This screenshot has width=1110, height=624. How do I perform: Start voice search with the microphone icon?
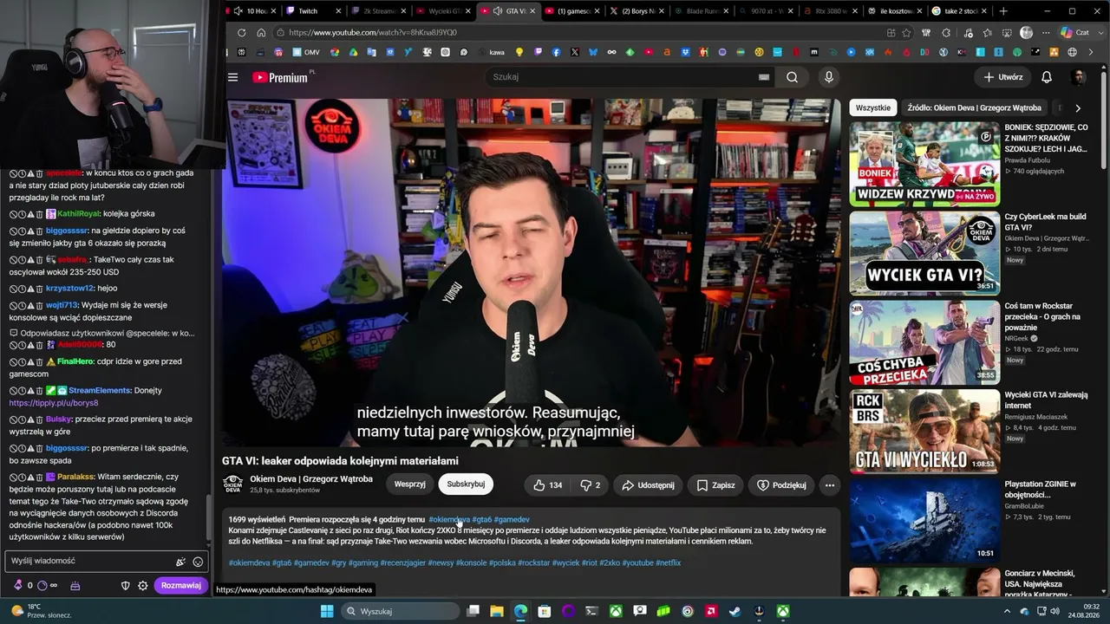pos(829,77)
